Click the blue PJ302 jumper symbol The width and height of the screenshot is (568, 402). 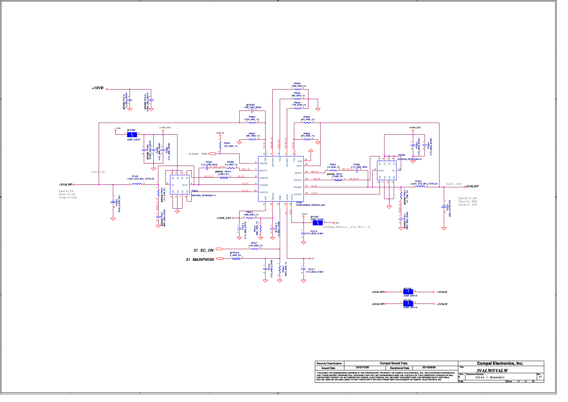point(132,134)
